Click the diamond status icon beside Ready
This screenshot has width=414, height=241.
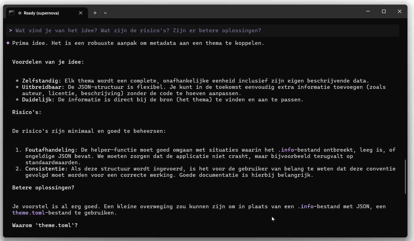20,13
